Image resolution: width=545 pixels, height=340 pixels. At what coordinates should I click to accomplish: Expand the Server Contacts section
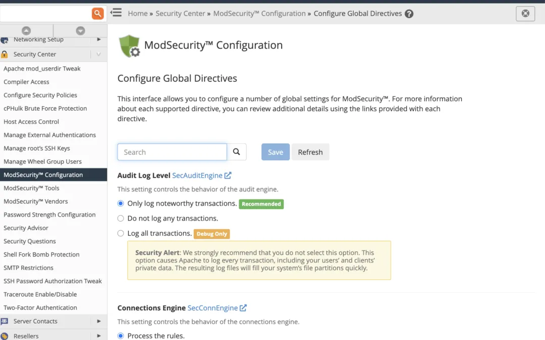tap(35, 321)
